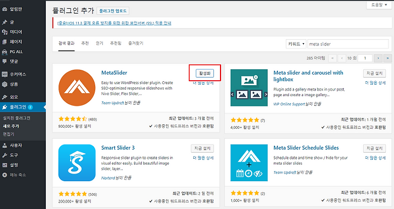Open the MetaSlider plugin title link
The image size is (394, 209).
(114, 73)
